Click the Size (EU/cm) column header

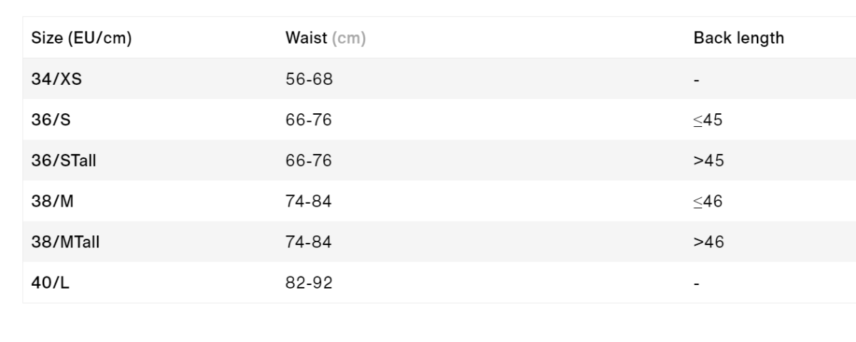click(81, 38)
